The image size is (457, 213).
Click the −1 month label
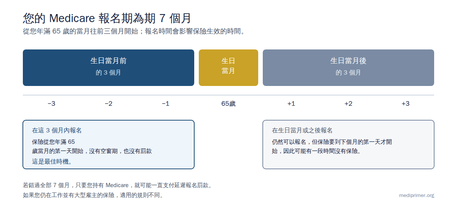pos(166,103)
